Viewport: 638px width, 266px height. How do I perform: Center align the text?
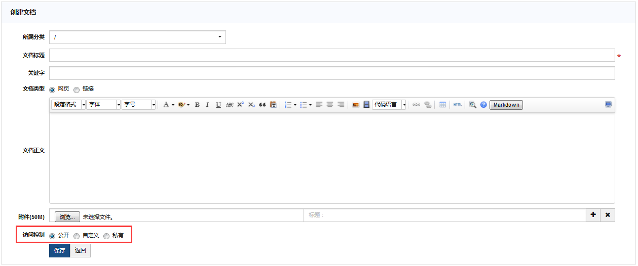coord(330,105)
